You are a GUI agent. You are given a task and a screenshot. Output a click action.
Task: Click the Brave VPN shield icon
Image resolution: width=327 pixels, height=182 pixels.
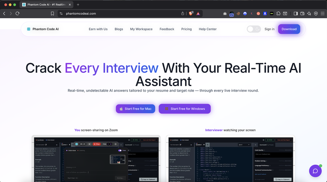point(316,13)
